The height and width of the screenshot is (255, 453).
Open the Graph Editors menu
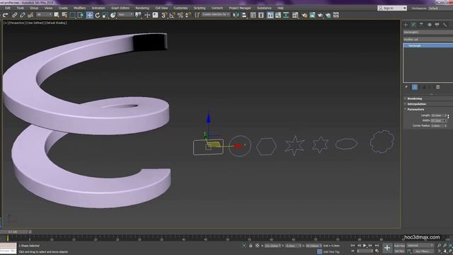[x=120, y=8]
